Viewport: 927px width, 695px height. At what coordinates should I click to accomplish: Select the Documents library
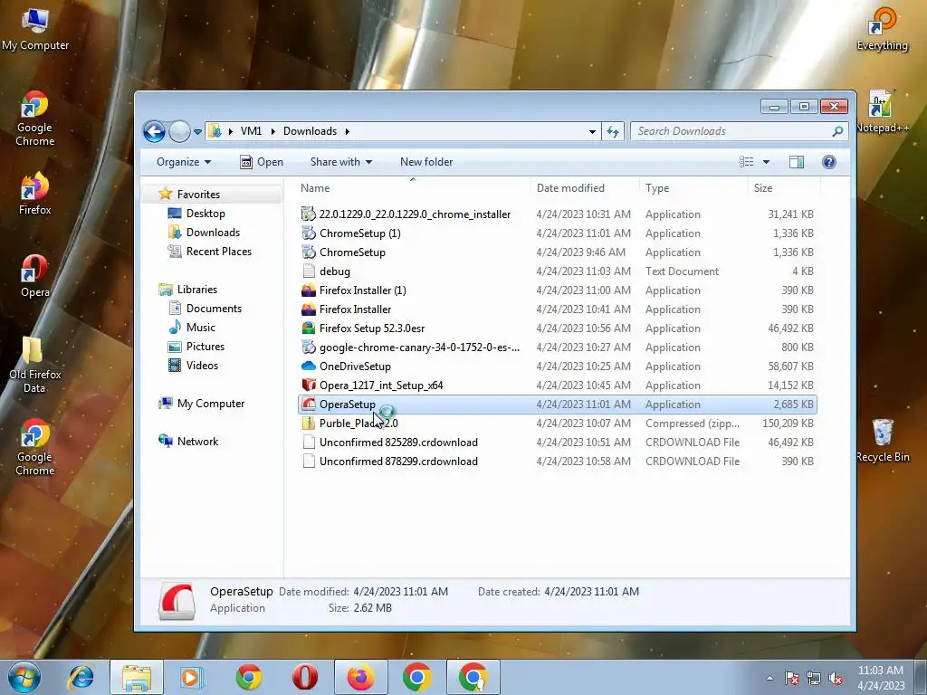pos(213,309)
